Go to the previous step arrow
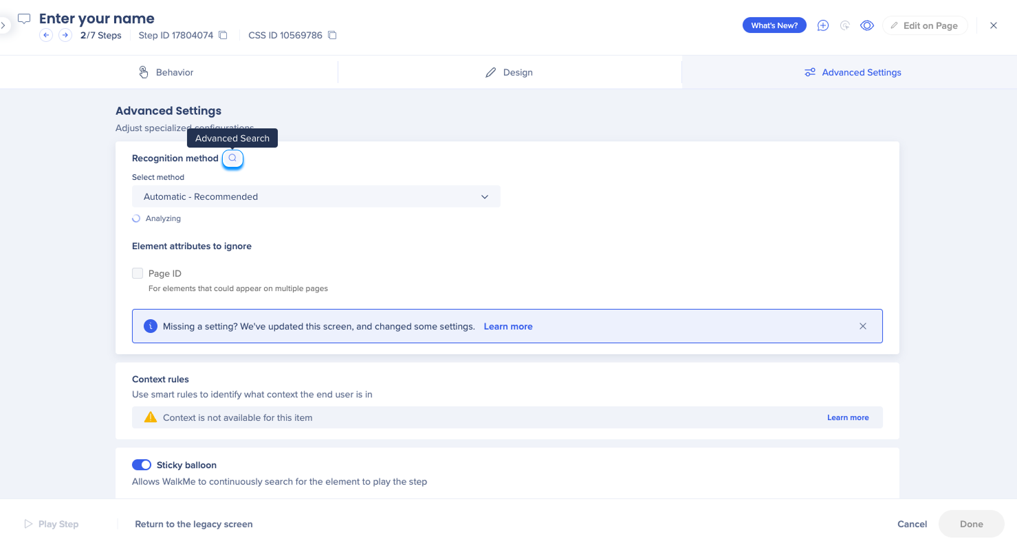The image size is (1017, 554). click(46, 35)
